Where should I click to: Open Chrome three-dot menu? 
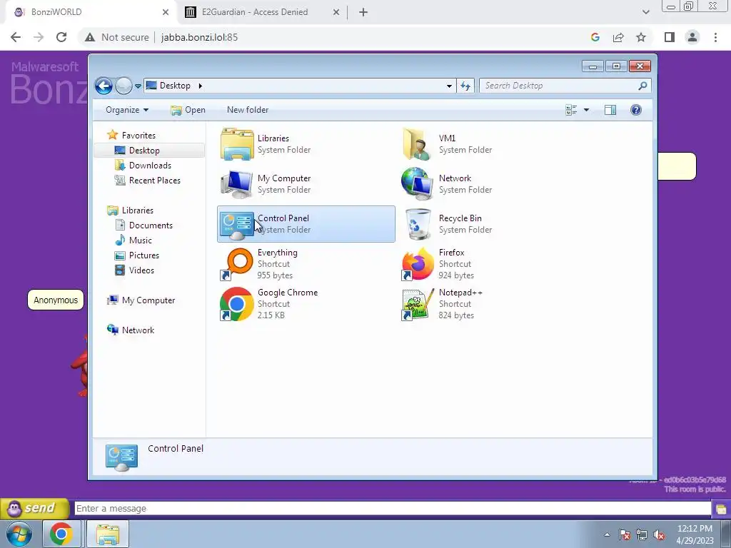coord(715,37)
